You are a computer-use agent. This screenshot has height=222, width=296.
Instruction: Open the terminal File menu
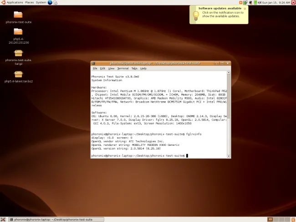(95, 68)
